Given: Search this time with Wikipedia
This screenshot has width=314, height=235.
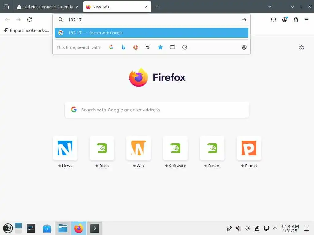Looking at the screenshot, I should tap(148, 47).
